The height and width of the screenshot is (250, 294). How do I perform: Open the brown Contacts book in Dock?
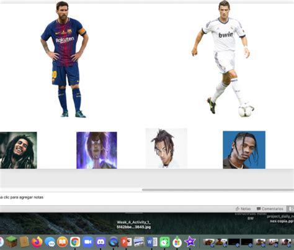point(24,242)
